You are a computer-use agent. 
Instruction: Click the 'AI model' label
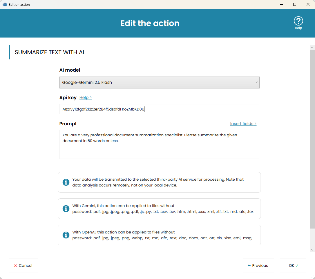[70, 70]
